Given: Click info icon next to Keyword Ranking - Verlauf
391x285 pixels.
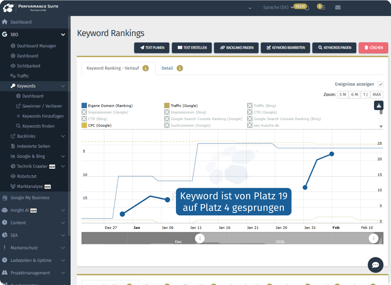Looking at the screenshot, I should (x=146, y=68).
